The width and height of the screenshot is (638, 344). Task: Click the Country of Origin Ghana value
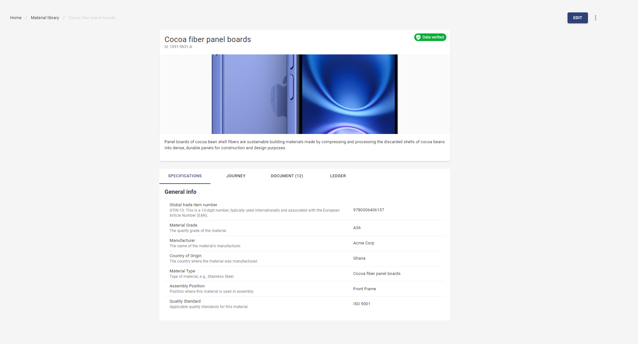click(359, 258)
